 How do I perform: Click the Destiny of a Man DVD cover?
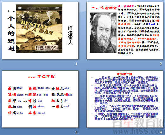(x=39, y=29)
